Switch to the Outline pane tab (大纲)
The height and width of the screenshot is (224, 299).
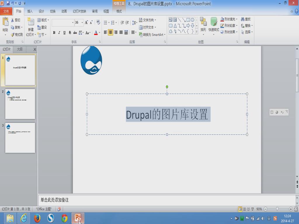coord(20,49)
